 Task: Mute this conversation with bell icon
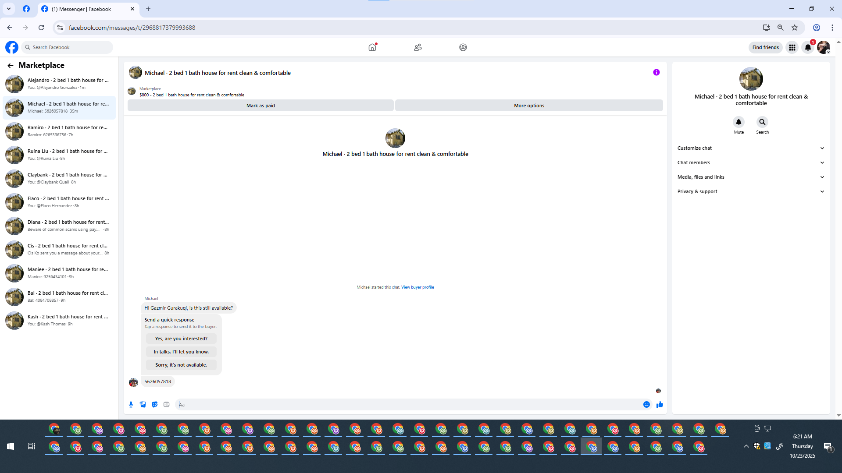(739, 122)
